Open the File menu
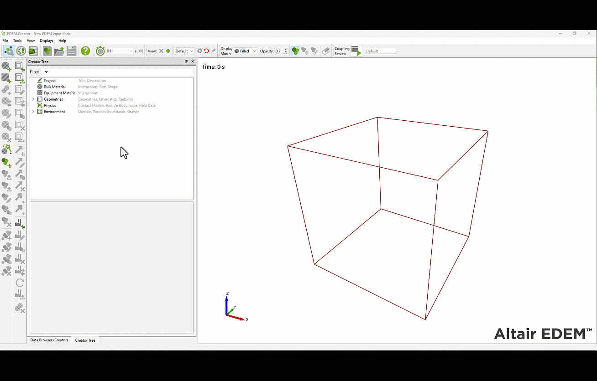This screenshot has width=597, height=381. pyautogui.click(x=5, y=41)
